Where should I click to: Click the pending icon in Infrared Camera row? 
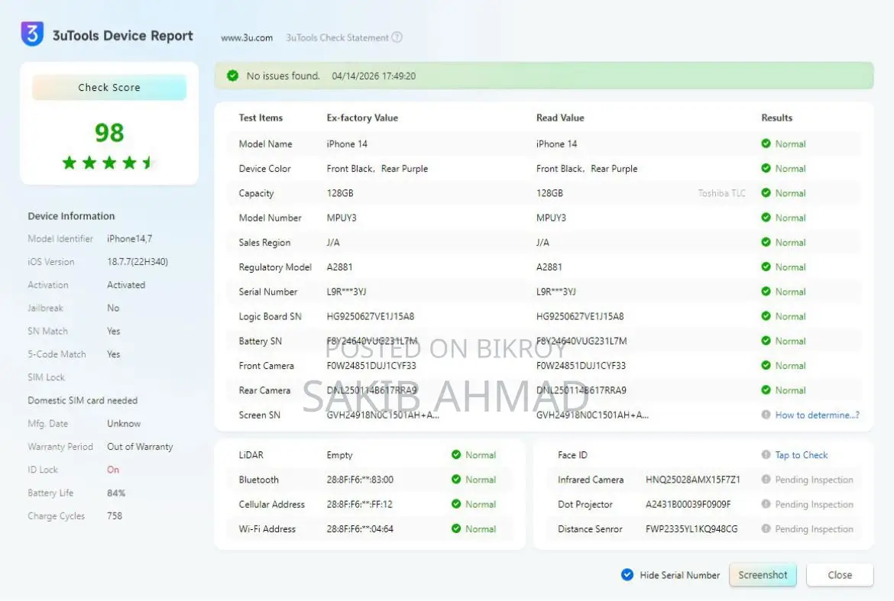[x=766, y=479]
